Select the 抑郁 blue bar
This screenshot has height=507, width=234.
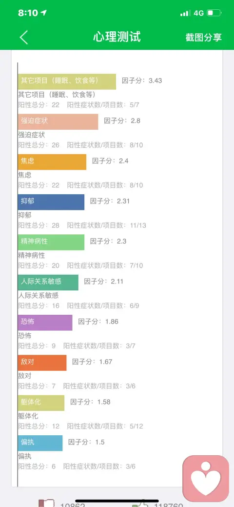[x=51, y=202]
